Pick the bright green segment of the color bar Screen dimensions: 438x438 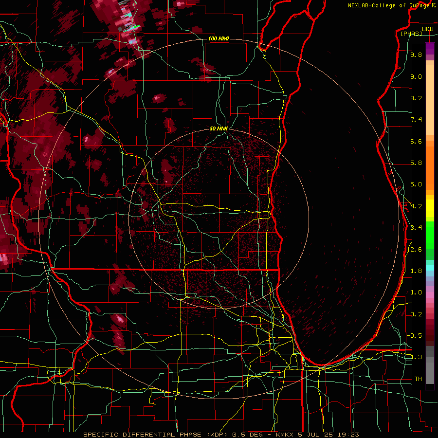coord(430,236)
